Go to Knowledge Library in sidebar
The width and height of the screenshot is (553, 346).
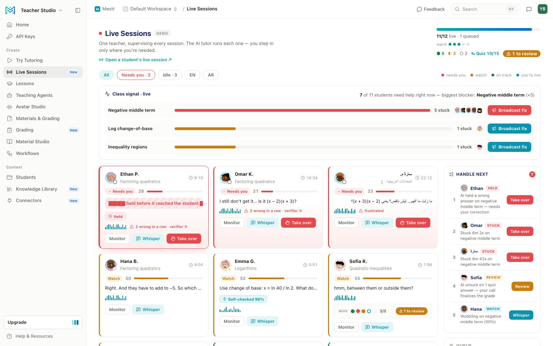(x=43, y=189)
